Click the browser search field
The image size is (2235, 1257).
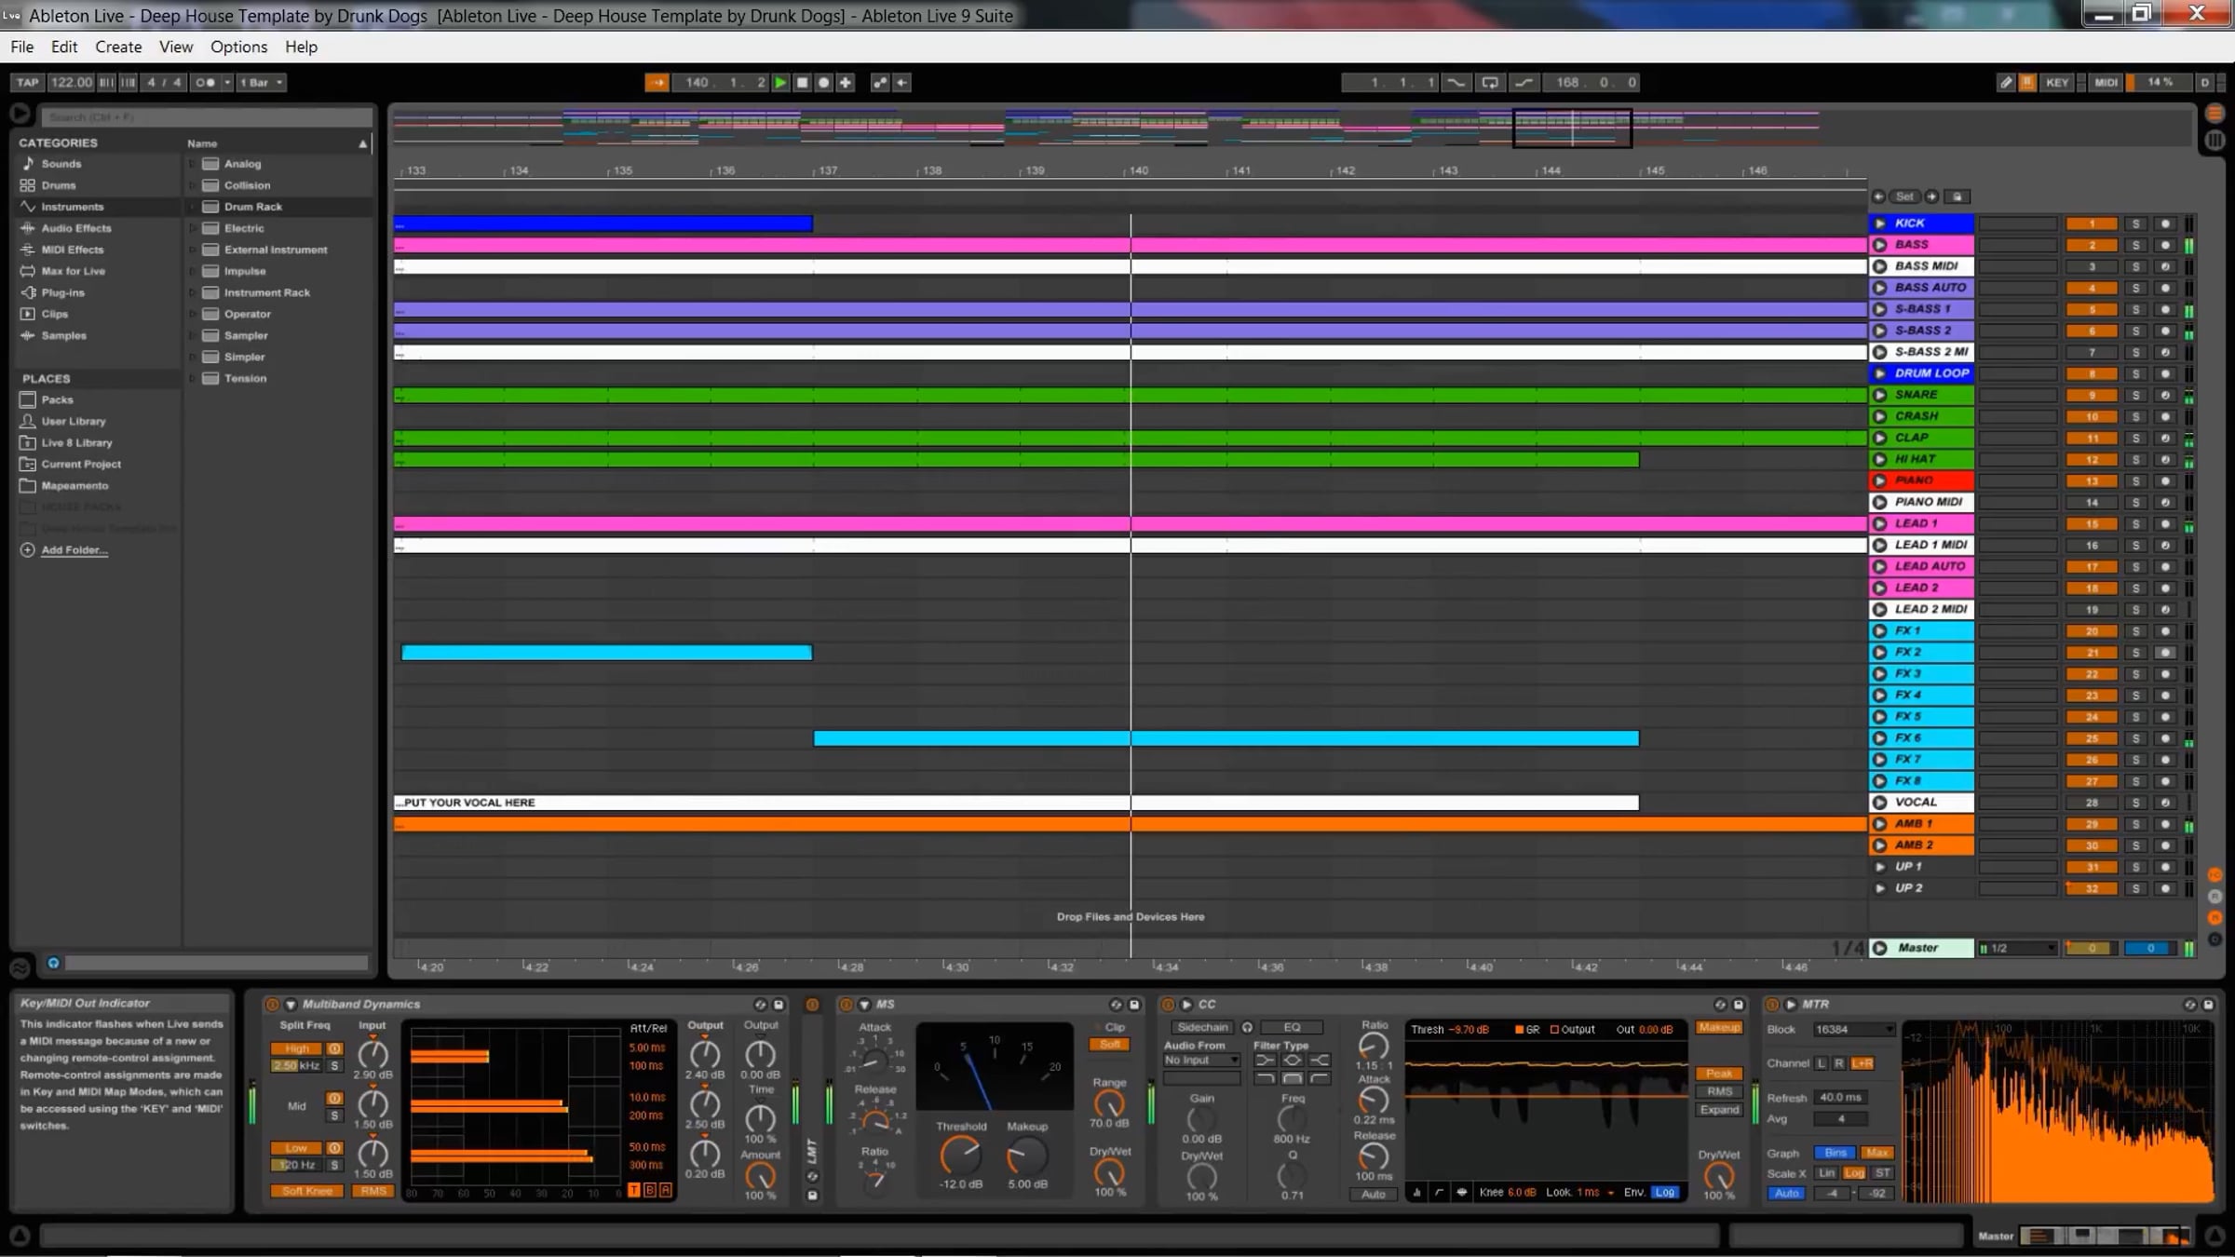(205, 117)
